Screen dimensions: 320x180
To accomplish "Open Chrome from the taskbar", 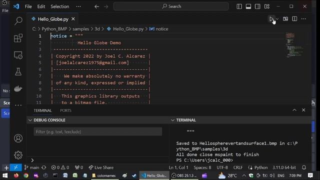I will tap(26, 175).
